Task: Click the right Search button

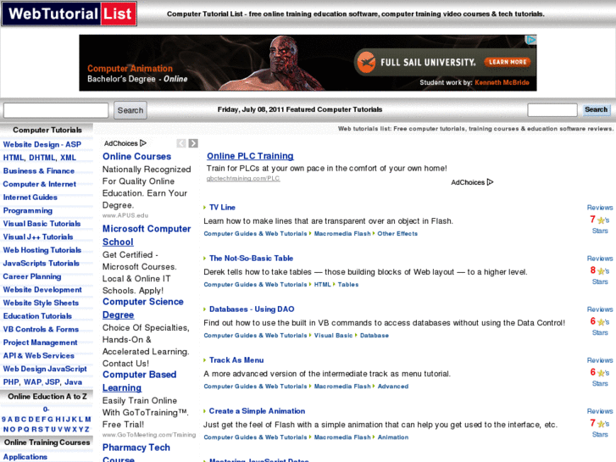Action: point(596,109)
